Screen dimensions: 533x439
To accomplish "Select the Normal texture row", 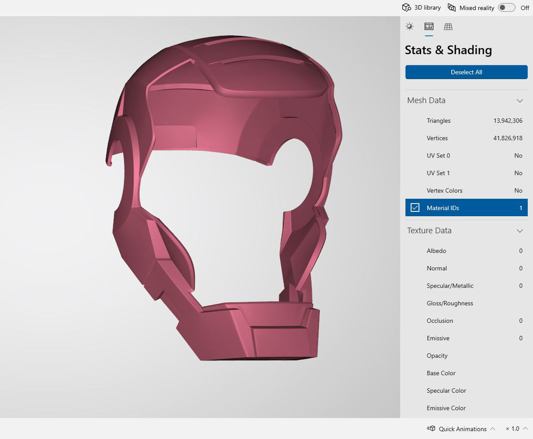I will click(x=466, y=268).
